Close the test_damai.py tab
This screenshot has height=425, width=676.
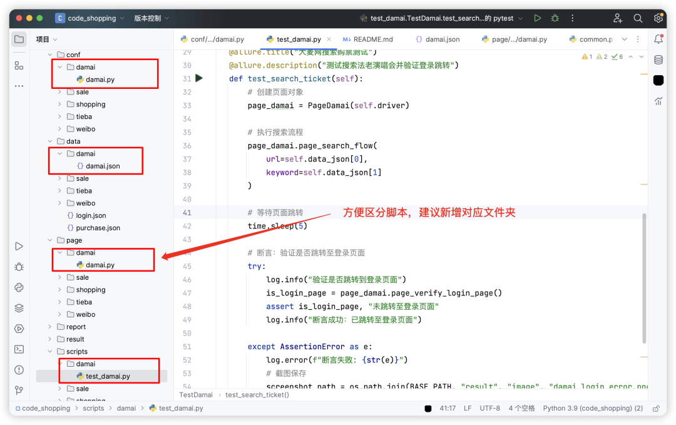[329, 39]
